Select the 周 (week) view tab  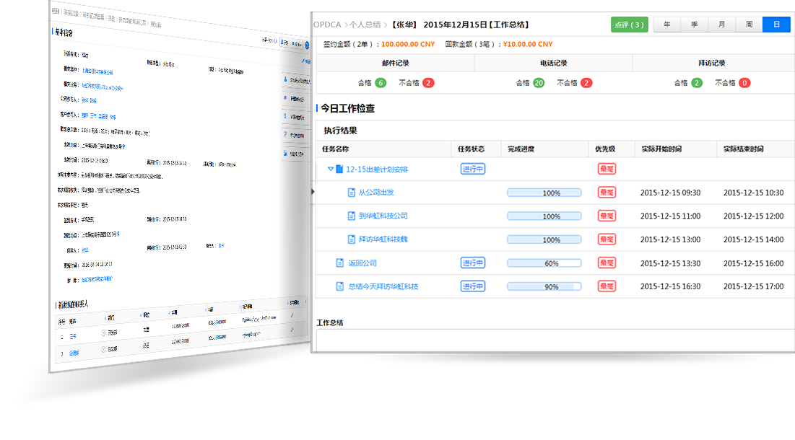coord(750,25)
